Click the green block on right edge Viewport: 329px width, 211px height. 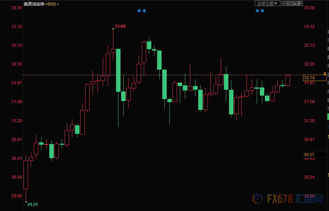pos(328,116)
